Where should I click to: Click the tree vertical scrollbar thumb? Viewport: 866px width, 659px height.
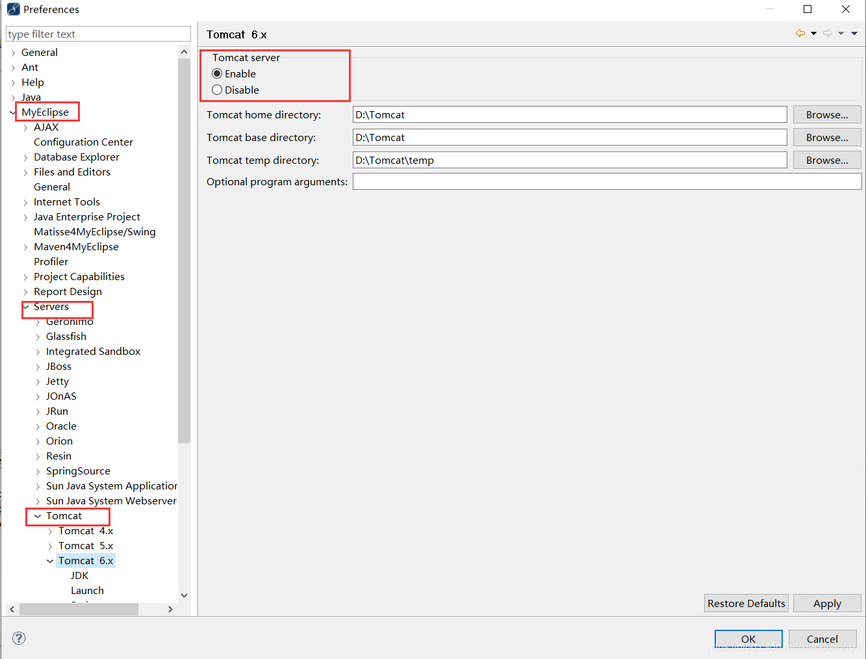coord(184,251)
